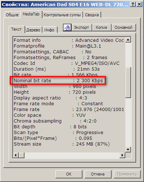Select the 'Display aspect ratio' line
Screen dimensions: 144x182
click(50, 98)
